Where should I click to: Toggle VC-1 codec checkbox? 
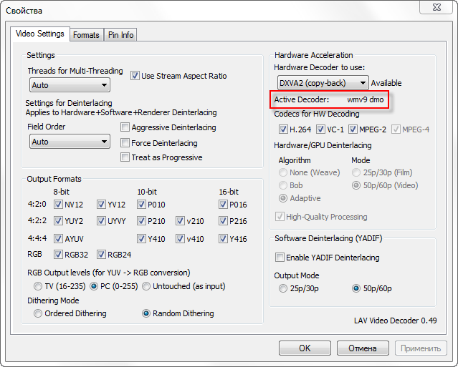point(320,129)
